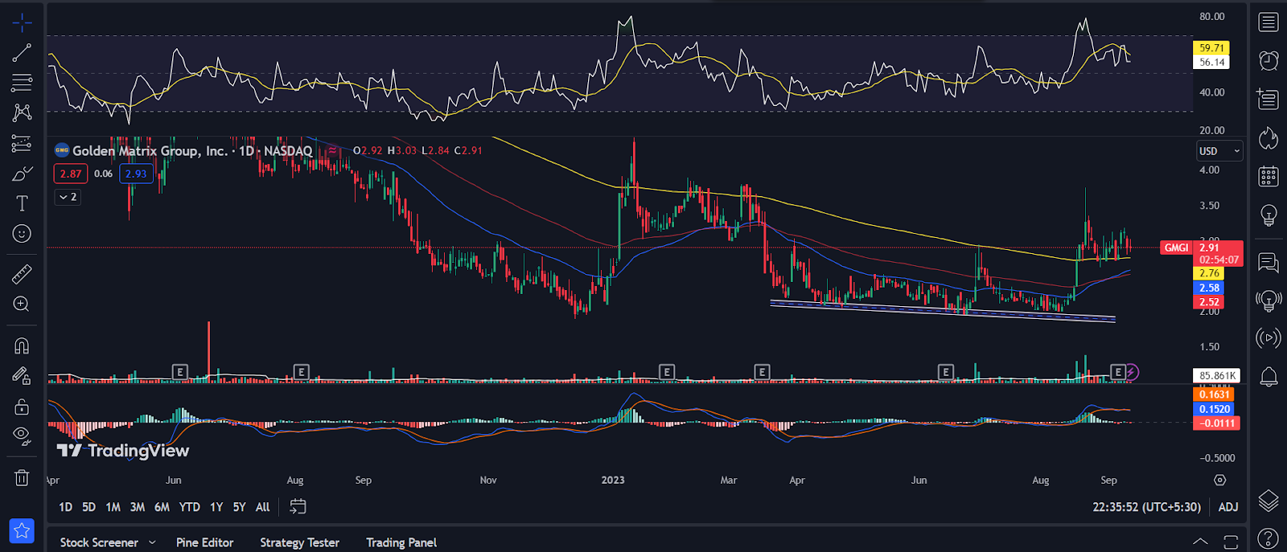Screen dimensions: 1287x552
Task: Toggle ADJ dividend adjustment
Action: click(1228, 507)
